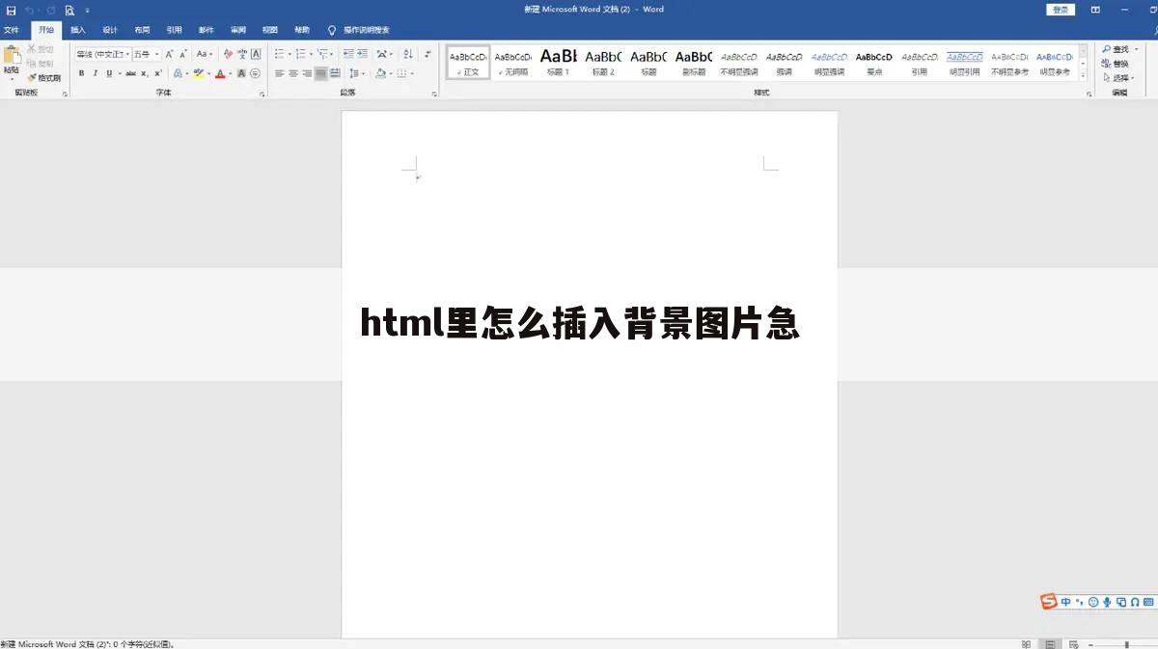Screen dimensions: 1158x649
Task: Switch to the 插入 ribbon tab
Action: point(77,29)
